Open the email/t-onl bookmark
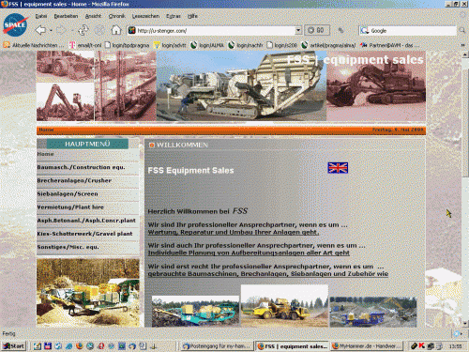469x352 pixels. pos(85,45)
